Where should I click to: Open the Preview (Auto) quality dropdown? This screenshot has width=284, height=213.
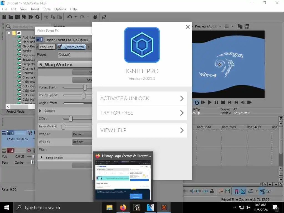coord(220,26)
